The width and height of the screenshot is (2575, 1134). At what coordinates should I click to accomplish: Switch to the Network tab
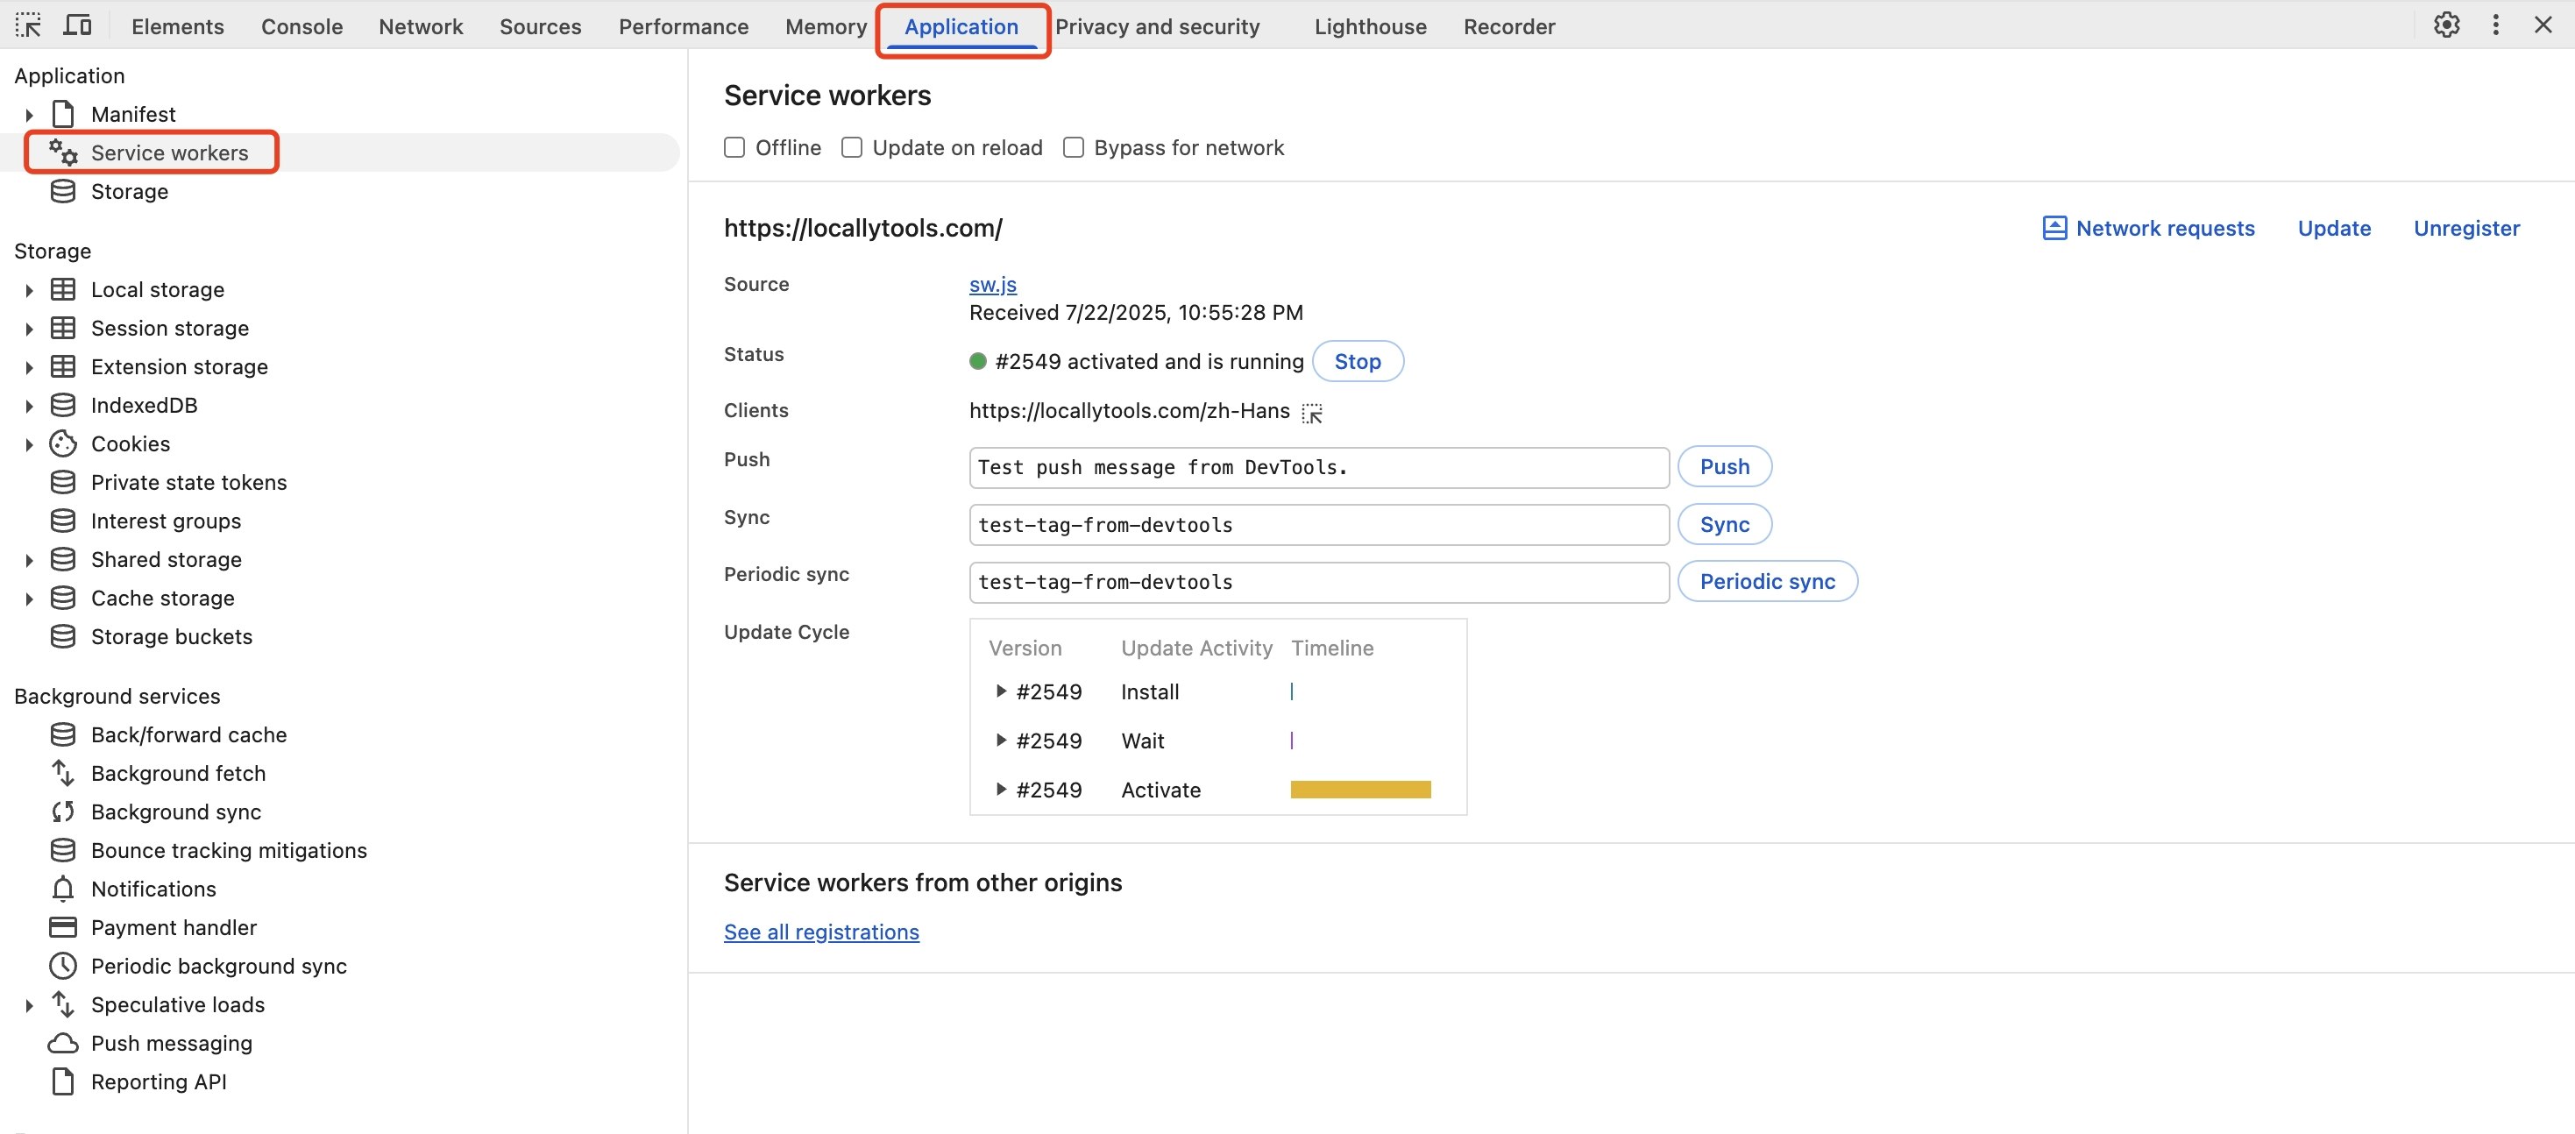420,27
